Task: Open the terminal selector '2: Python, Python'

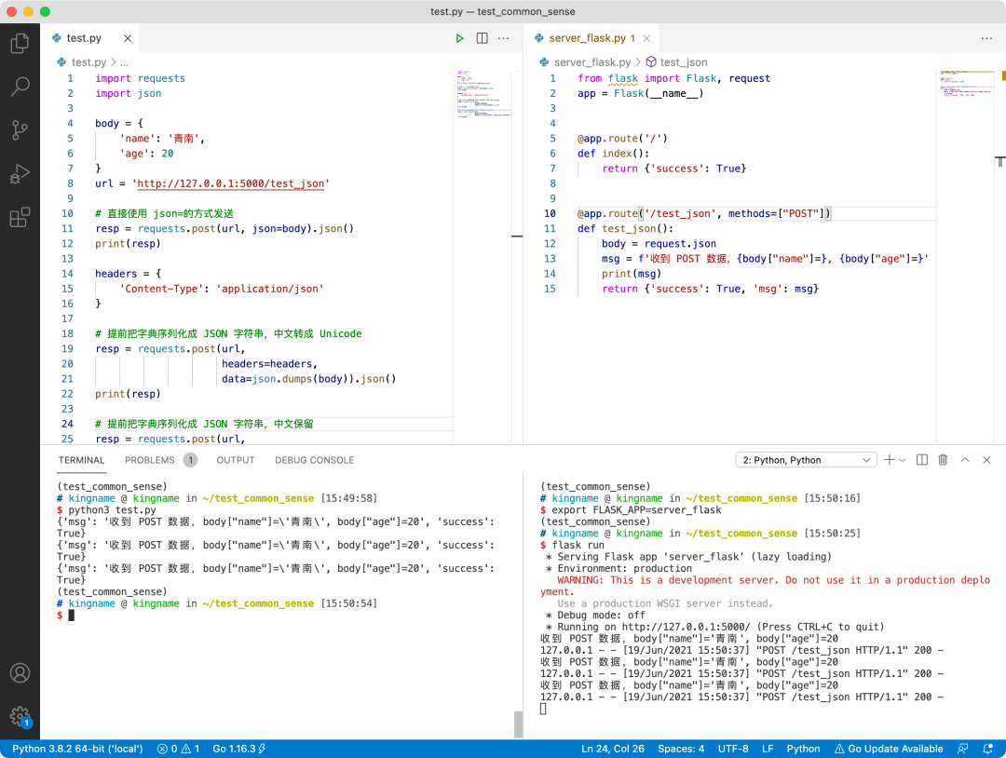Action: [x=806, y=460]
